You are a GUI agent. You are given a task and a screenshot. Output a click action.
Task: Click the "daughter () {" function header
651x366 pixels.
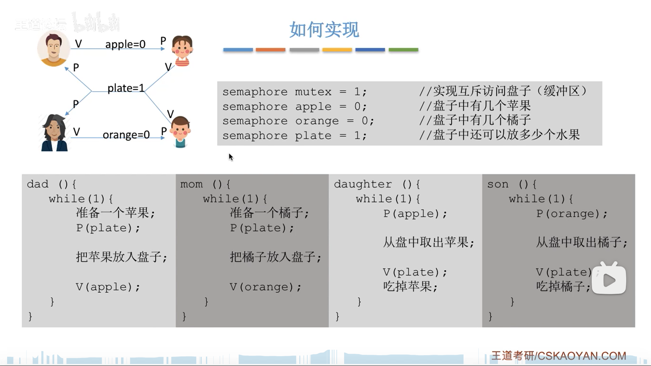point(377,184)
